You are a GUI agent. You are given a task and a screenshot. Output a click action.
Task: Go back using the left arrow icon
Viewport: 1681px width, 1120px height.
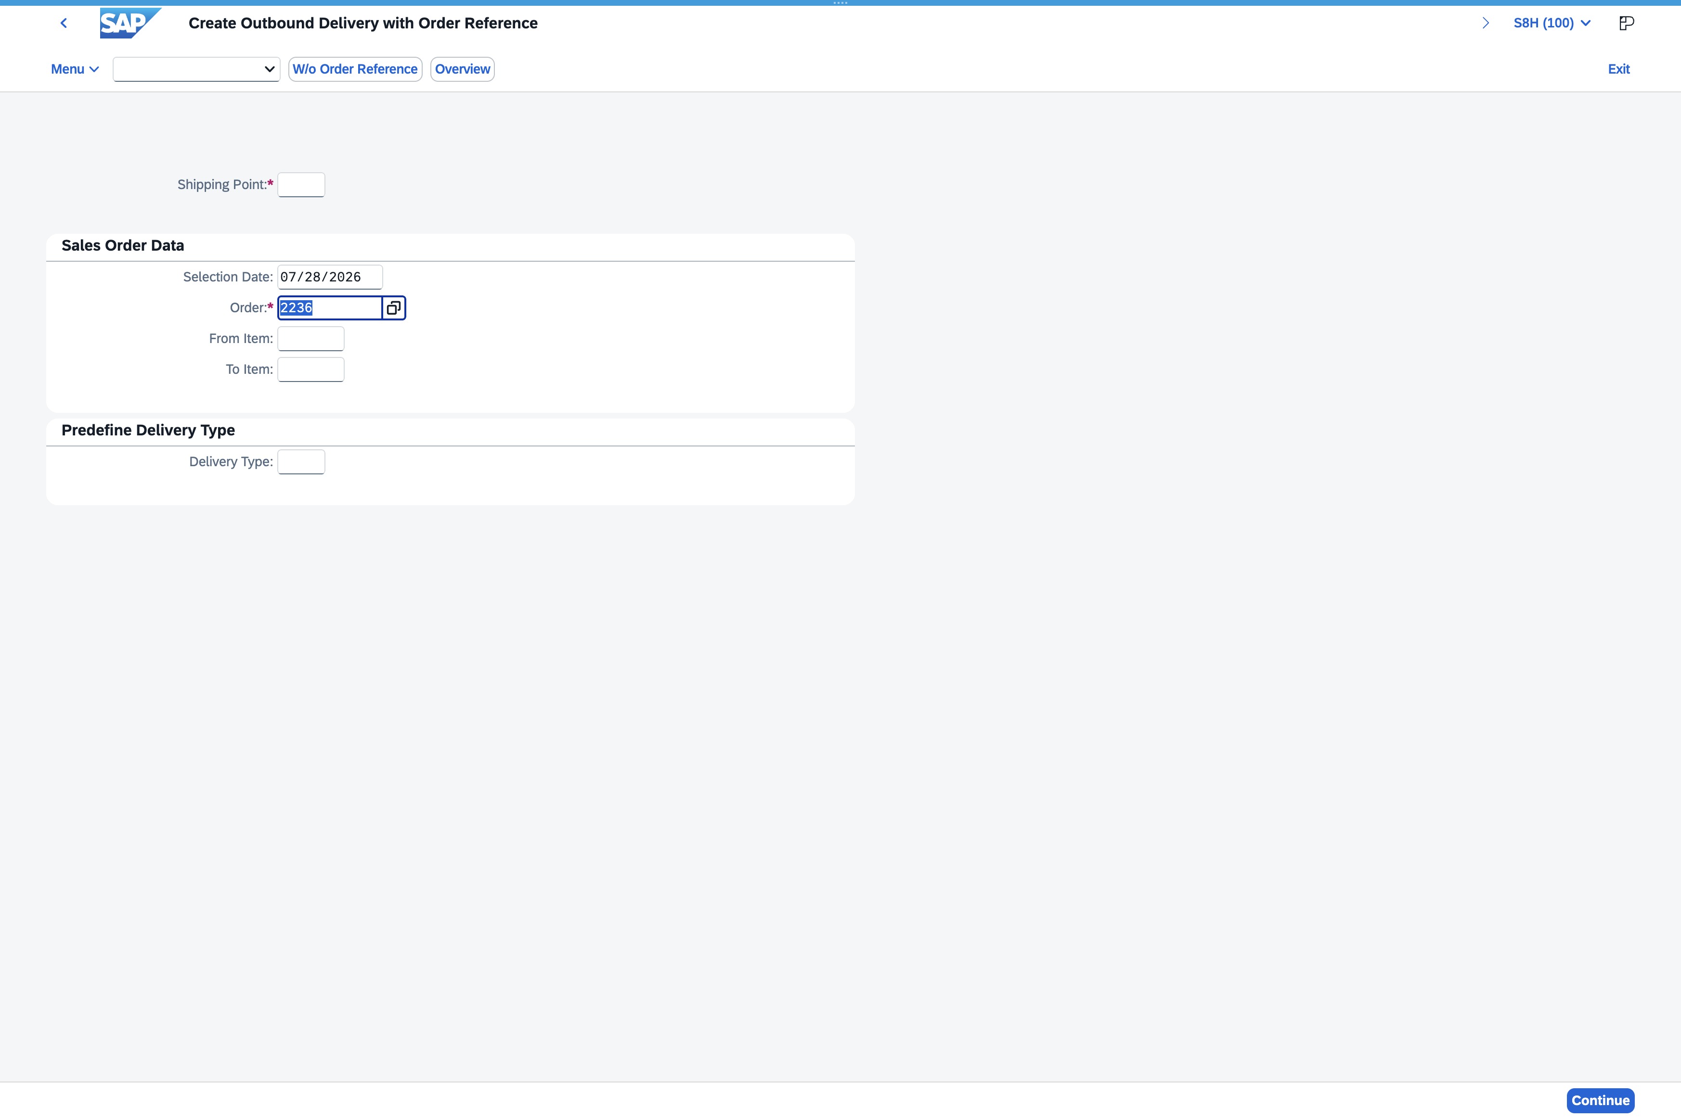[x=64, y=23]
